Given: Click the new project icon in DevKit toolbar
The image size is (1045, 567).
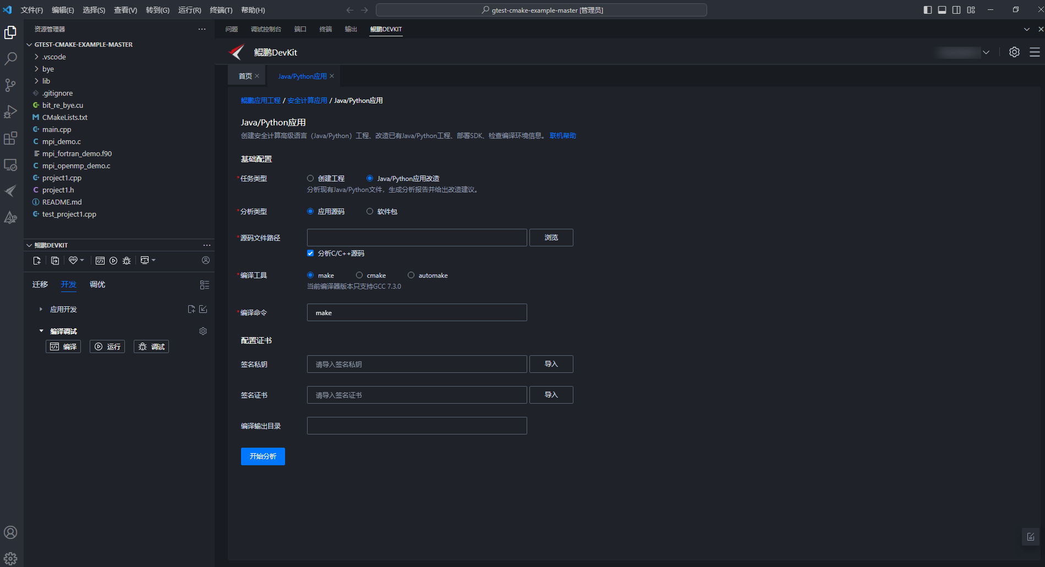Looking at the screenshot, I should [37, 261].
